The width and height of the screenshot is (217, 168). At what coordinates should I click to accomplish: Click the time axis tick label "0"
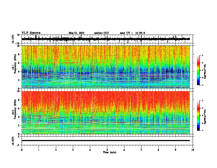(x=22, y=150)
